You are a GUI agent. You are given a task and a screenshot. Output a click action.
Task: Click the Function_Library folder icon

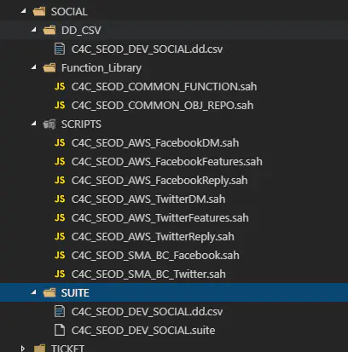coord(49,68)
